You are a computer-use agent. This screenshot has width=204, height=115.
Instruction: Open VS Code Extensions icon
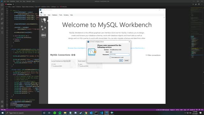tap(2, 23)
